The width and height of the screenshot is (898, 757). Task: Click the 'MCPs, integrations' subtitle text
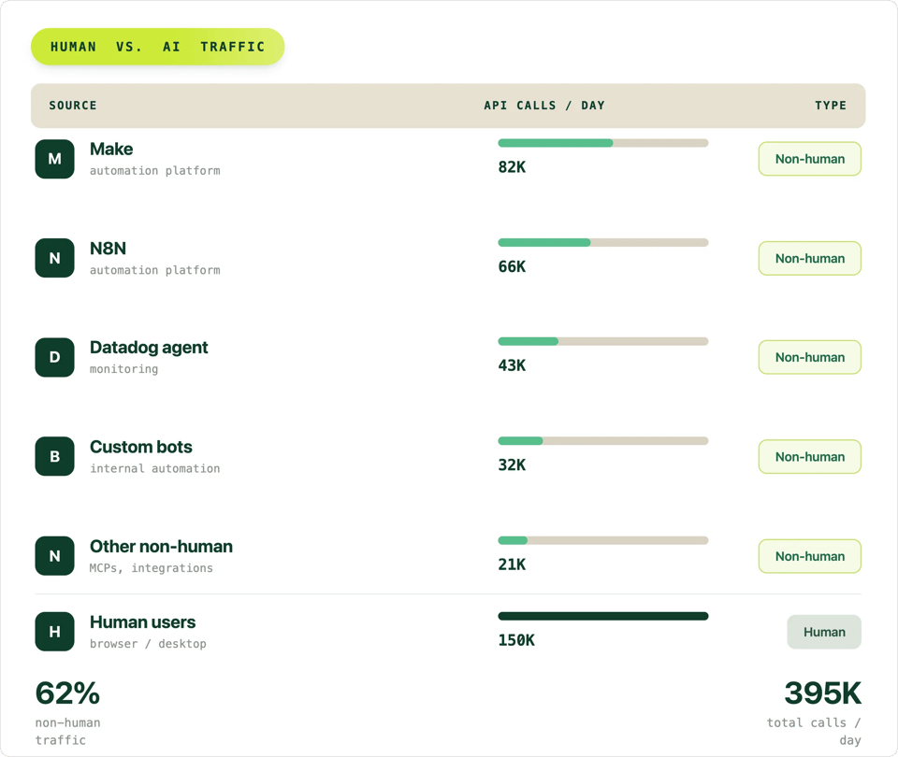(152, 568)
